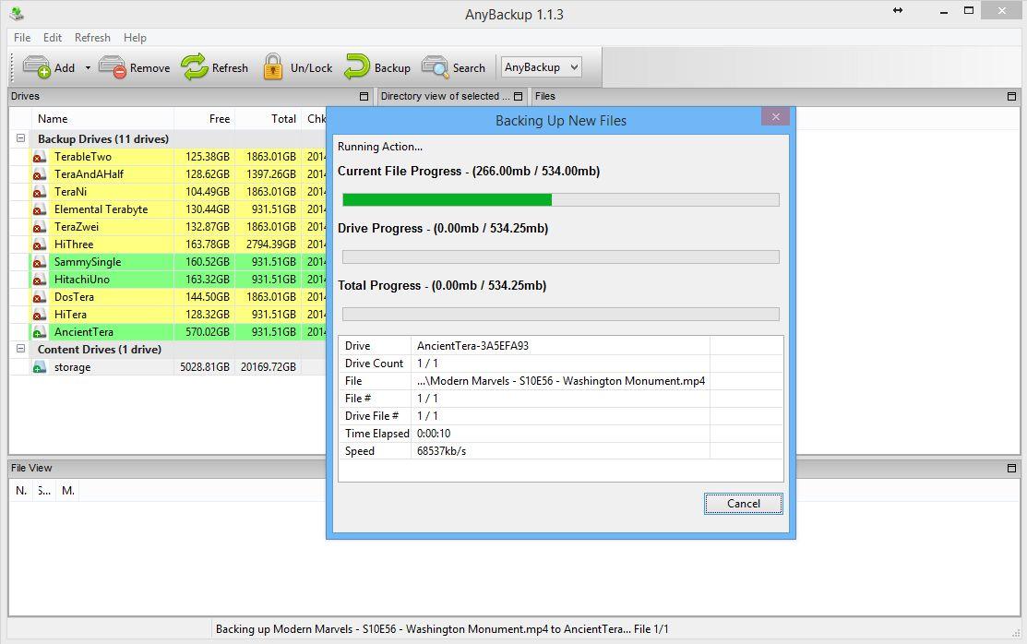Open the AnyBackup combo box

[x=541, y=66]
